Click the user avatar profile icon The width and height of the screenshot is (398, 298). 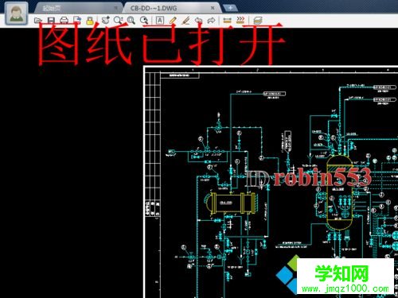[x=17, y=14]
